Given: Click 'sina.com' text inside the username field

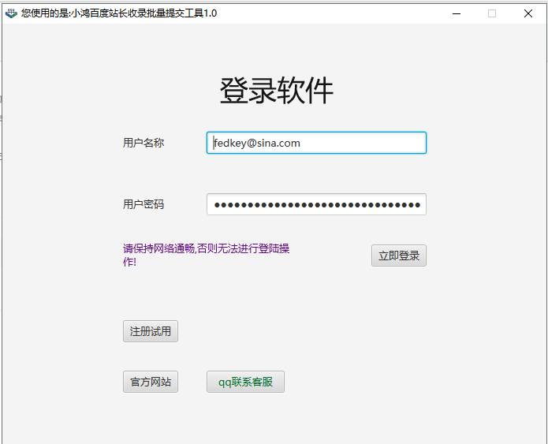Looking at the screenshot, I should pyautogui.click(x=278, y=143).
